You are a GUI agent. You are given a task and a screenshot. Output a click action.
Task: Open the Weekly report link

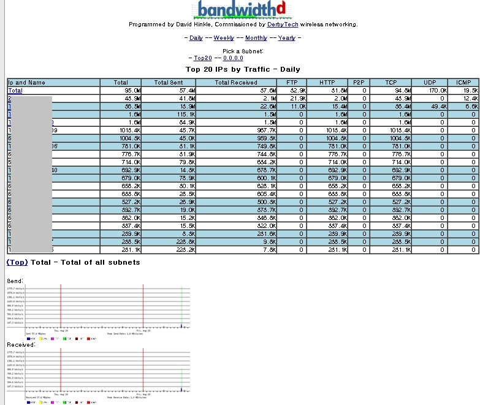pos(224,38)
